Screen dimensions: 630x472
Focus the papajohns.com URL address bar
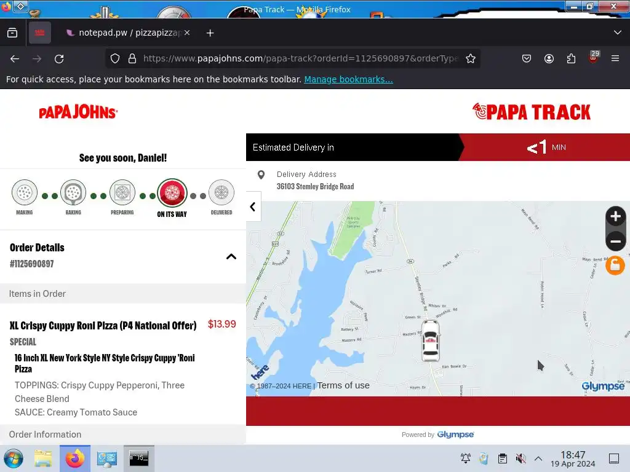300,58
